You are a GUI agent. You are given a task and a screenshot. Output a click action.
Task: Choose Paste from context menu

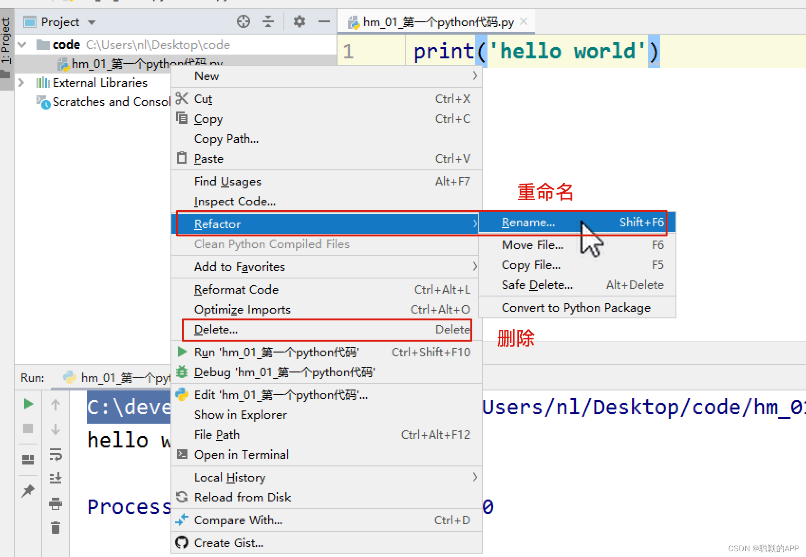[x=327, y=158]
